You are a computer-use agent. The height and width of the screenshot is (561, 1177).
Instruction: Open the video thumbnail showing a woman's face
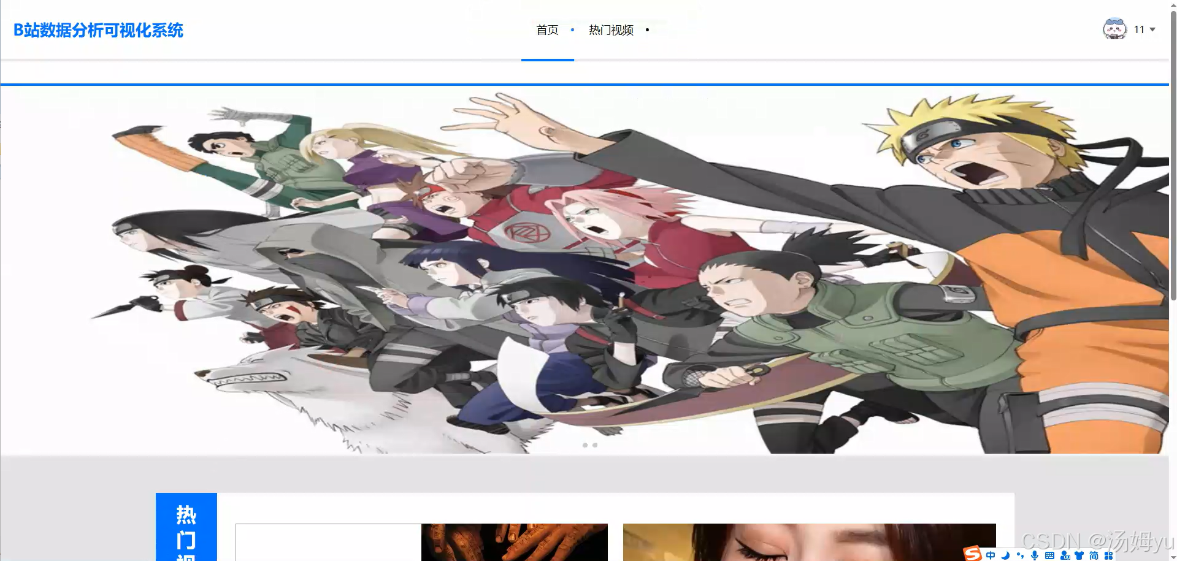(809, 542)
